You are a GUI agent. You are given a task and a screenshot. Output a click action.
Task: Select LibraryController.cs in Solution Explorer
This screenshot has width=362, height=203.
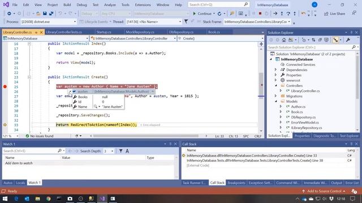tap(305, 91)
